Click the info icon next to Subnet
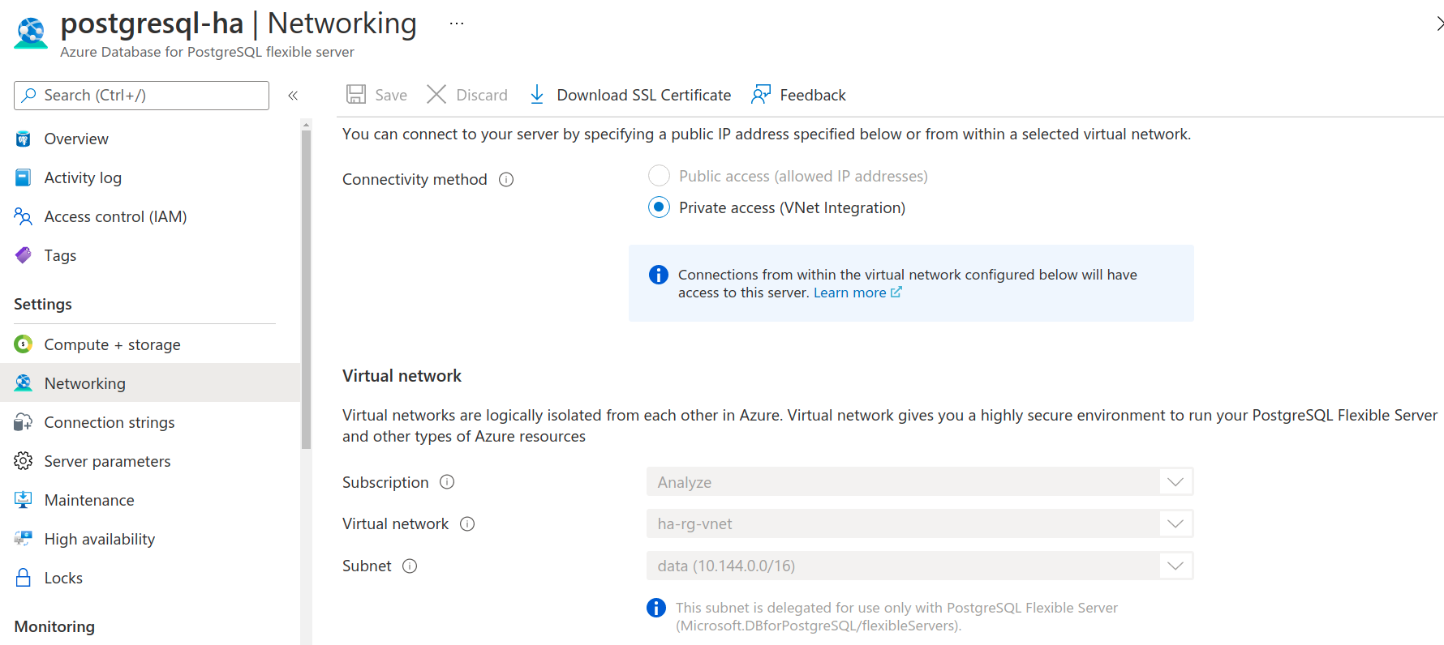The image size is (1444, 645). coord(410,566)
